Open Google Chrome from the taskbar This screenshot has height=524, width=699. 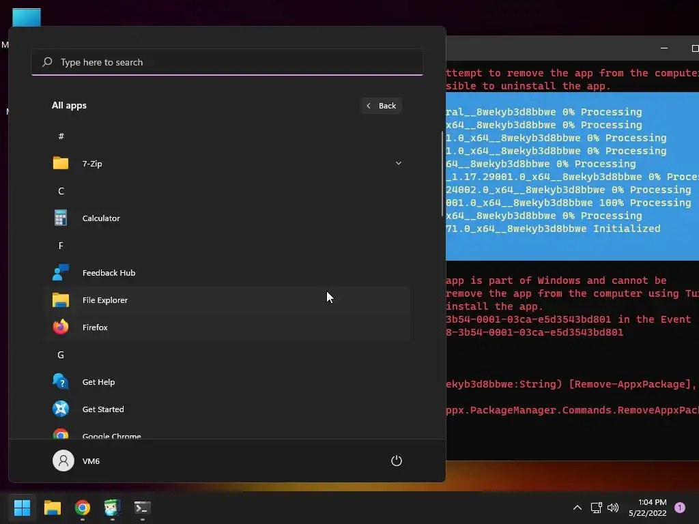click(83, 508)
